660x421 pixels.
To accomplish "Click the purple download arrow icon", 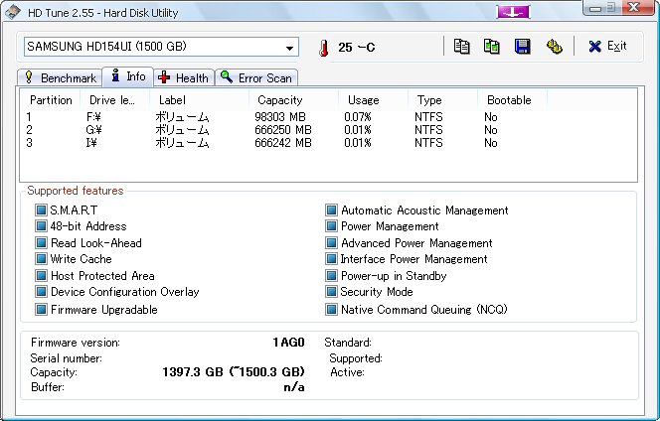I will click(x=515, y=11).
